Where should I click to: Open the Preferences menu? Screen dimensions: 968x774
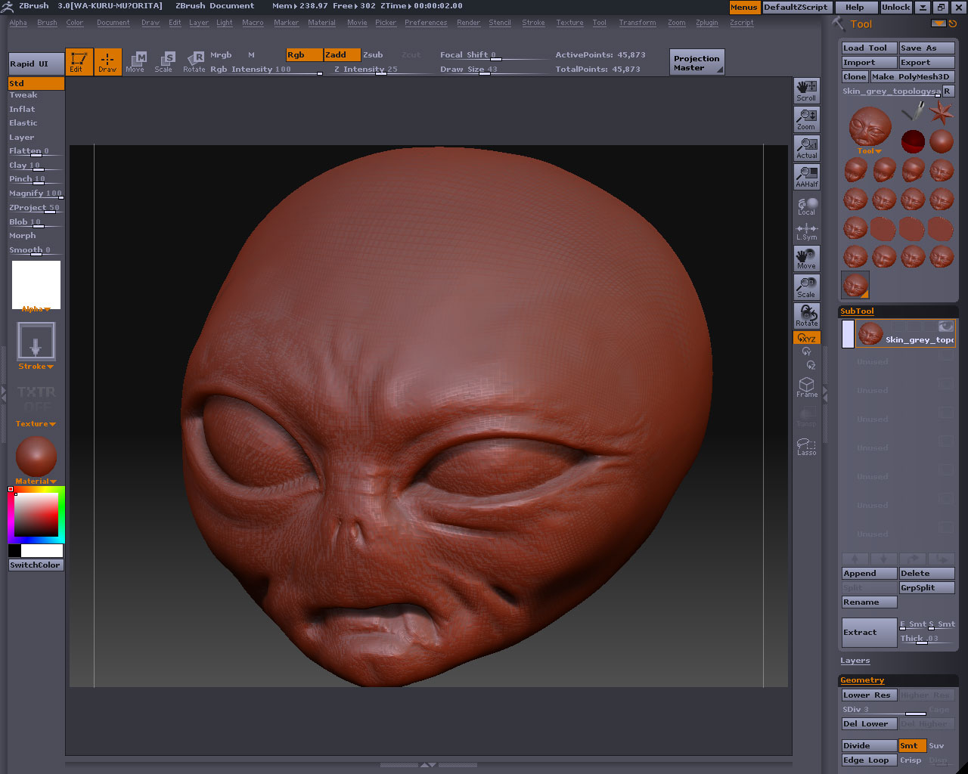click(426, 23)
